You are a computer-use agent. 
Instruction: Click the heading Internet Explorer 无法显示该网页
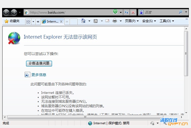pos(60,37)
